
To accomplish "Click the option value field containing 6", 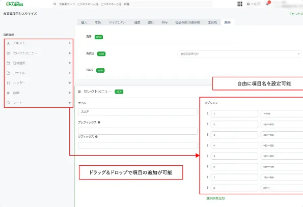I will [234, 167].
